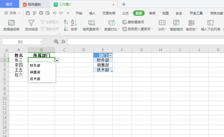
Task: Expand the Name Box dropdown arrow
Action: pos(40,42)
